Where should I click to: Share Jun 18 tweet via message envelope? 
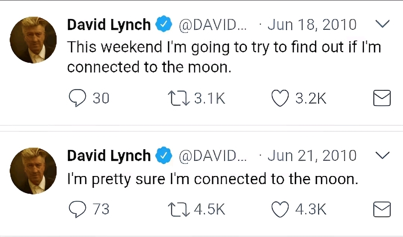coord(382,99)
